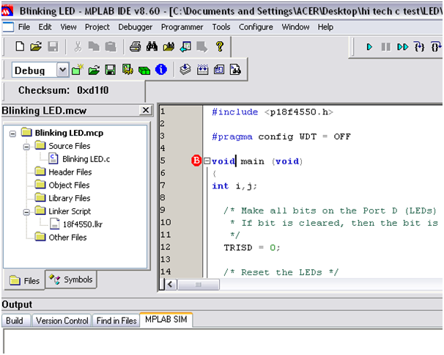This screenshot has height=355, width=444.
Task: Switch to the Find in Files tab
Action: point(116,321)
